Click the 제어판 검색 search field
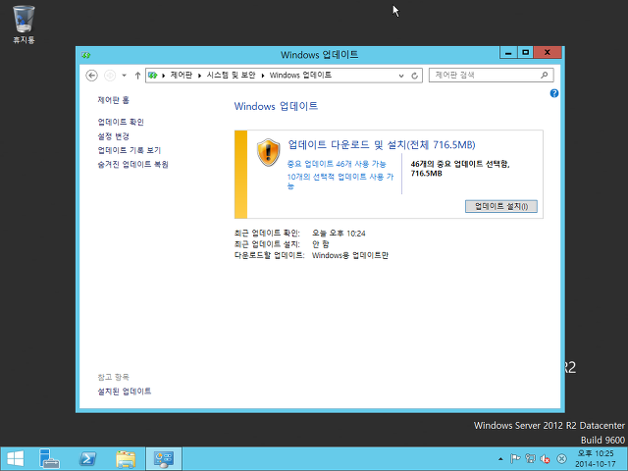Image resolution: width=628 pixels, height=471 pixels. pyautogui.click(x=491, y=76)
